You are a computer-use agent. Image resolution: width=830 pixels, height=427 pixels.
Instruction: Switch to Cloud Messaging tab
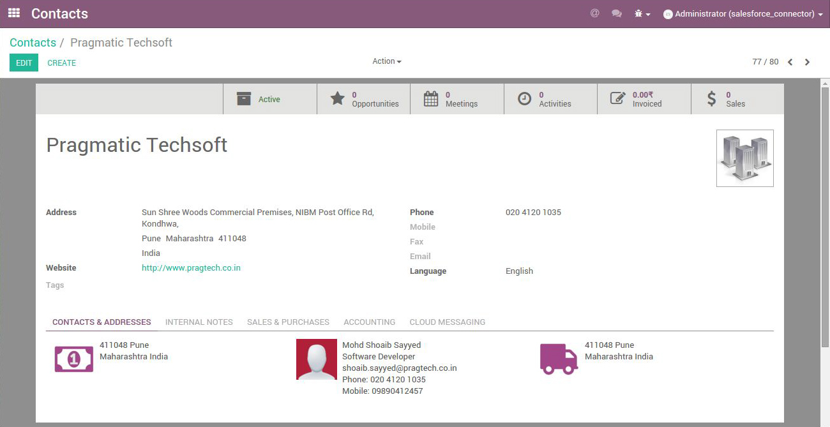coord(448,322)
